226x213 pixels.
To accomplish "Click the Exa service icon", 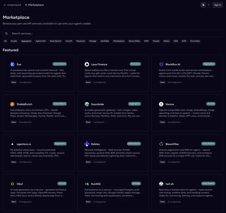I will click(12, 64).
